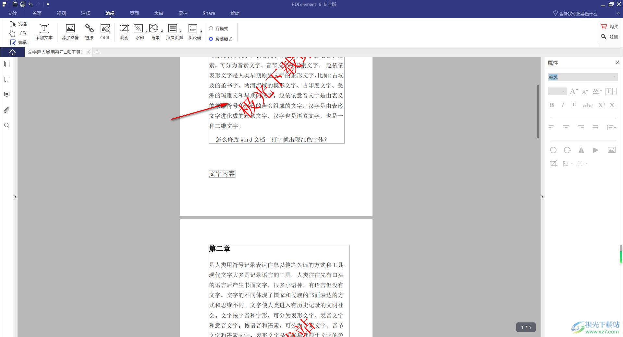Click the Buy (购买) button
The height and width of the screenshot is (337, 623).
(610, 27)
